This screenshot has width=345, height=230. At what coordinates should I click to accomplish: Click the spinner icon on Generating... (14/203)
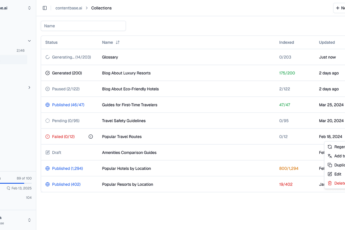tap(47, 57)
